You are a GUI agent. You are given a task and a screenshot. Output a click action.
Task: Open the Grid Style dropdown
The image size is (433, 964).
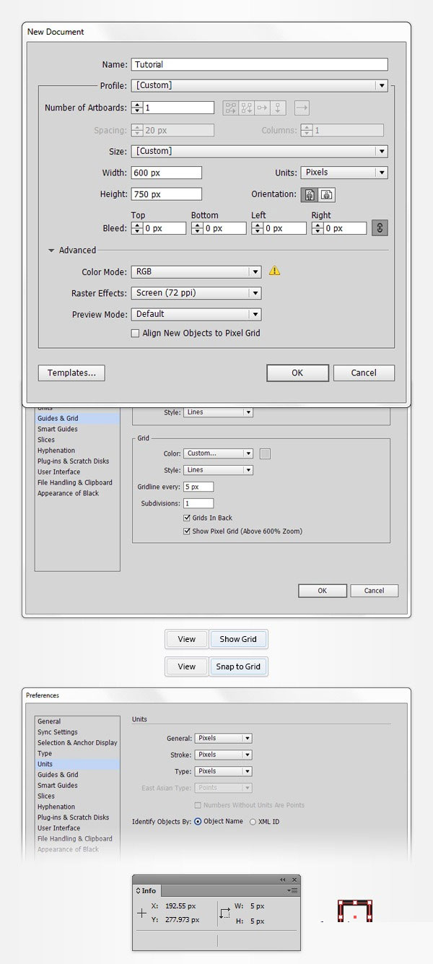[218, 470]
